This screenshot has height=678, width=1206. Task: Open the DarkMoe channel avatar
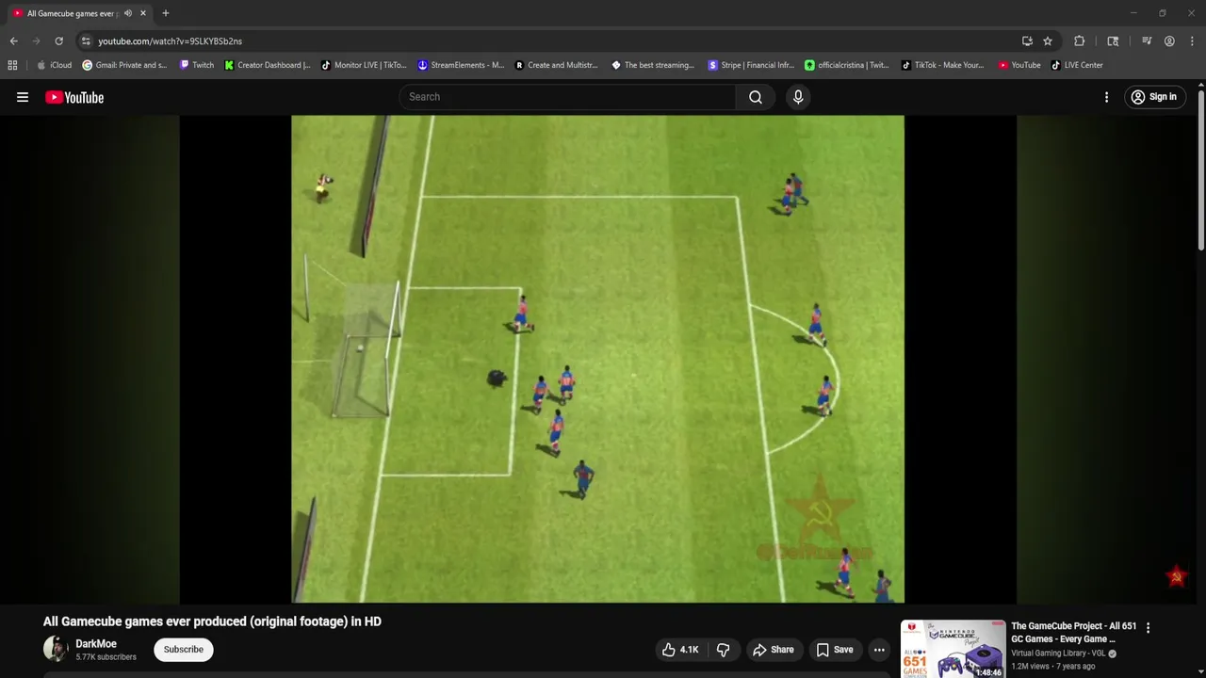(x=56, y=649)
